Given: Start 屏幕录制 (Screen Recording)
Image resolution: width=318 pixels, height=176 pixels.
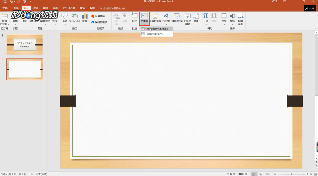Looking at the screenshot, I should tap(241, 19).
